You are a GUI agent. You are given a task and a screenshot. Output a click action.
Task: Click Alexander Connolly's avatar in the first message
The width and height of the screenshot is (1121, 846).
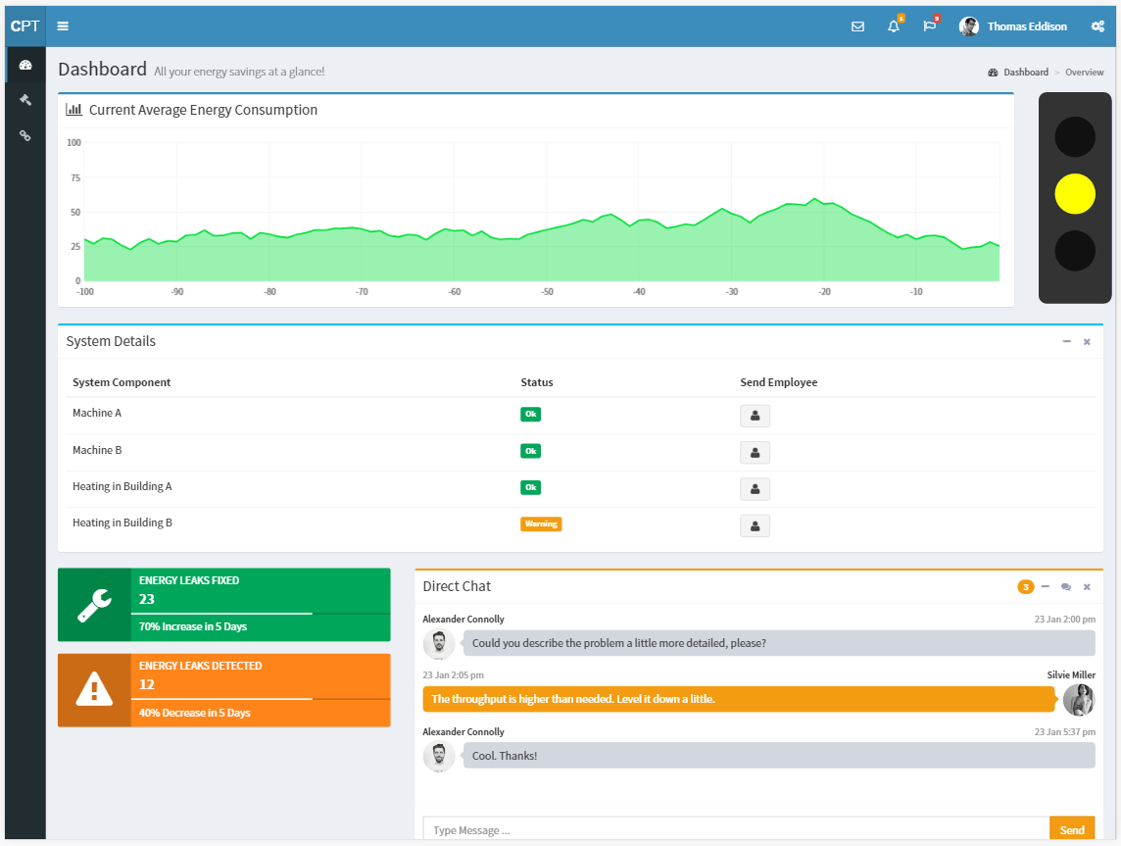439,644
